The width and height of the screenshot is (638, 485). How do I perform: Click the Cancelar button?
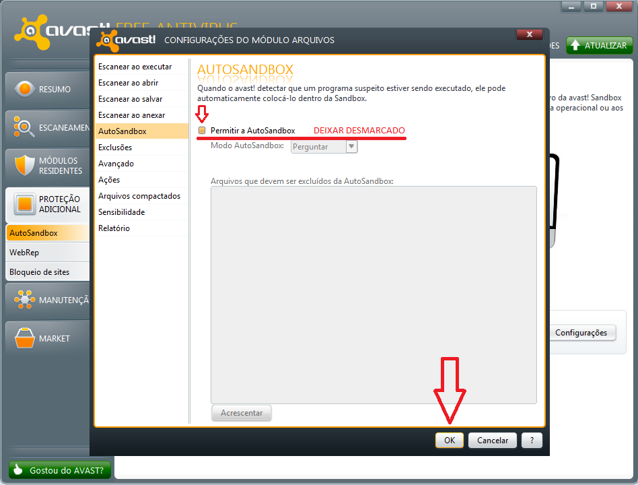pyautogui.click(x=493, y=441)
